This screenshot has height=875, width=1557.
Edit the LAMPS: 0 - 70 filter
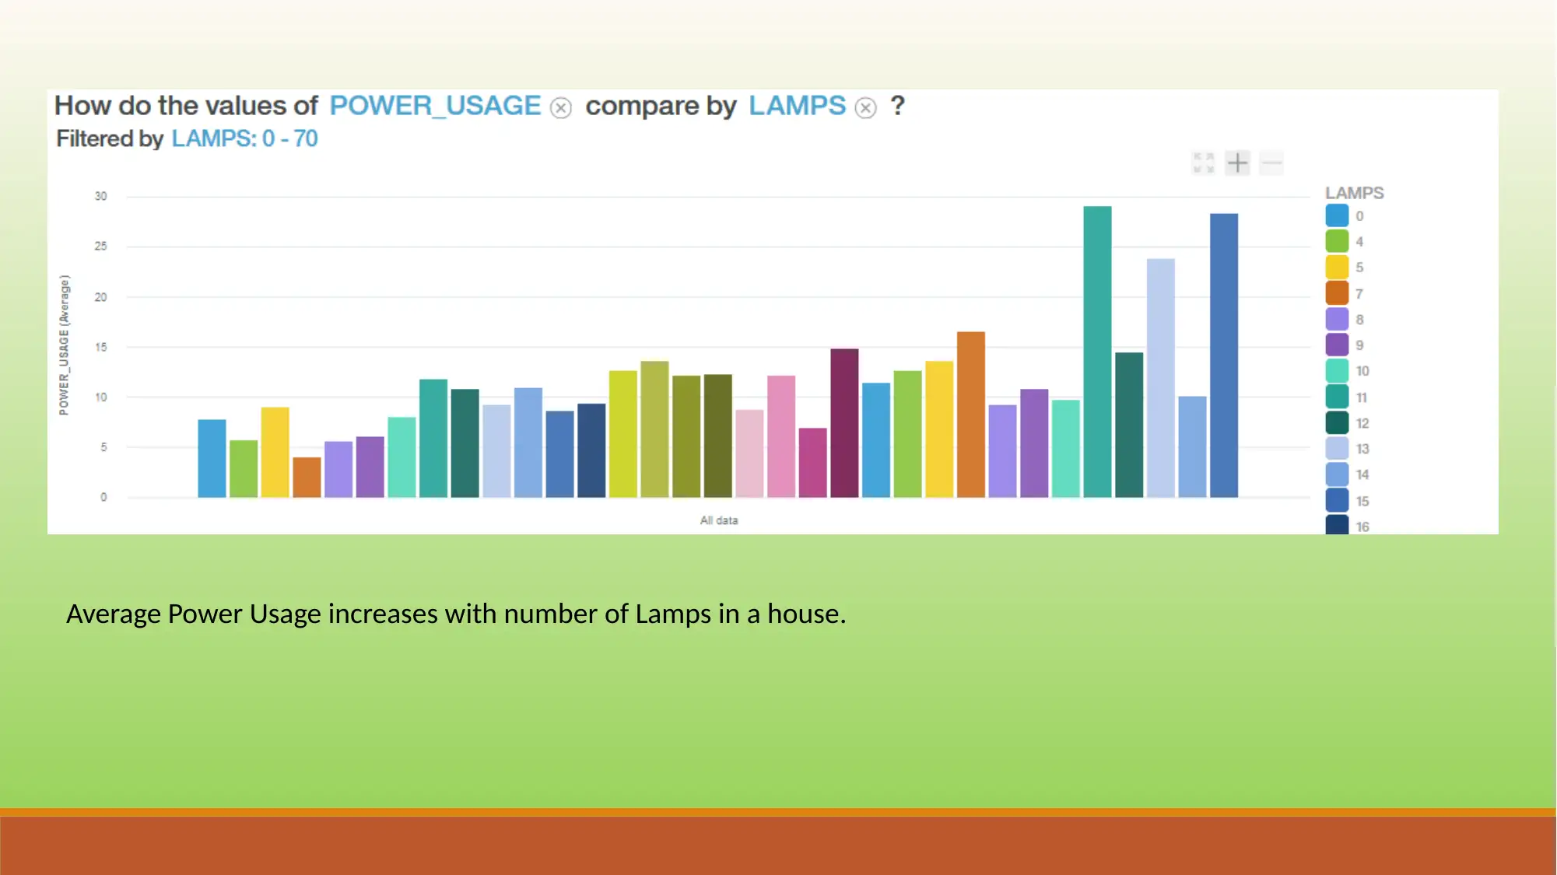(x=244, y=138)
